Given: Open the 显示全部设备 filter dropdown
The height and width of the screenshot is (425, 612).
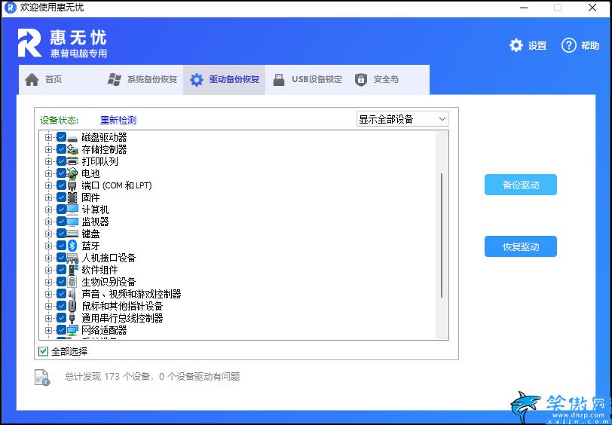Looking at the screenshot, I should pos(402,119).
